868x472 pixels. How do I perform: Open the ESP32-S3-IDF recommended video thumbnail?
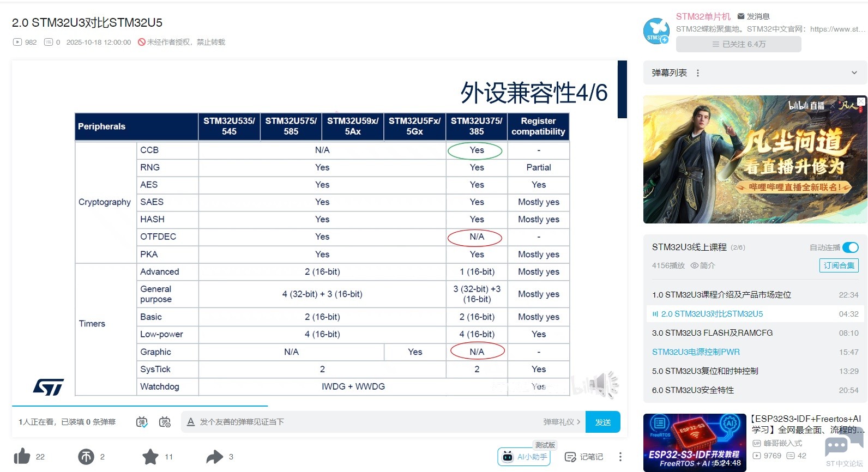(695, 443)
